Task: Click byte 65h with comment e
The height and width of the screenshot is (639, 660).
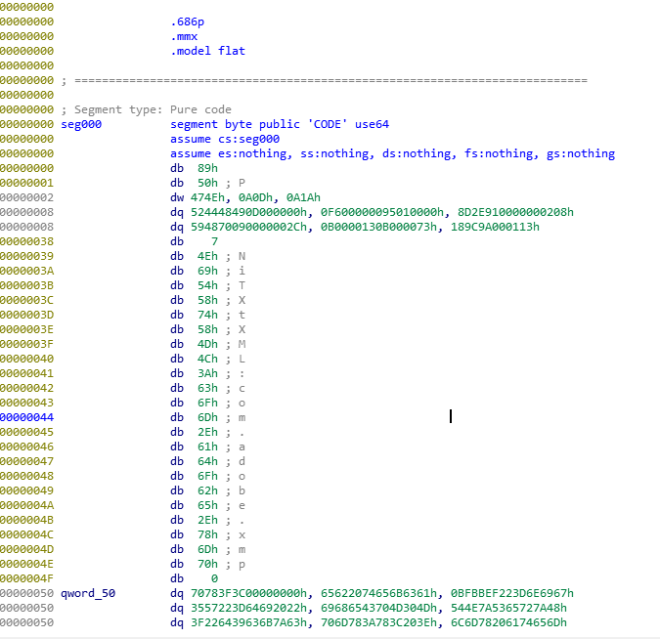Action: point(207,506)
